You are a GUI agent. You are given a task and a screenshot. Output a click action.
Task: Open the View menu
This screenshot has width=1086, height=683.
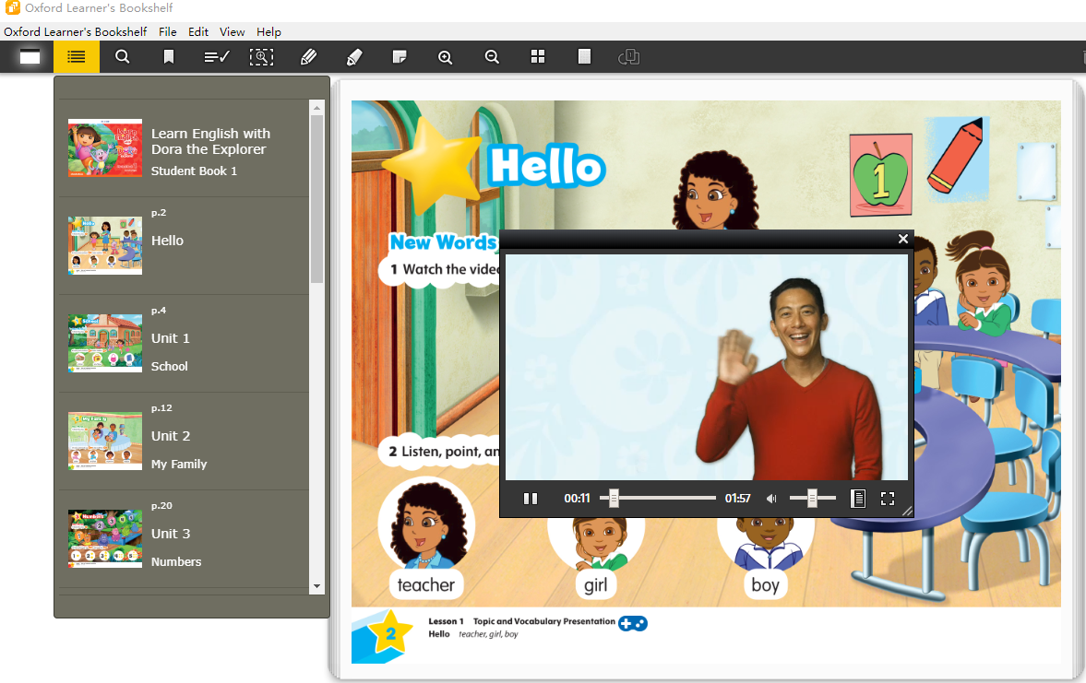pos(232,32)
